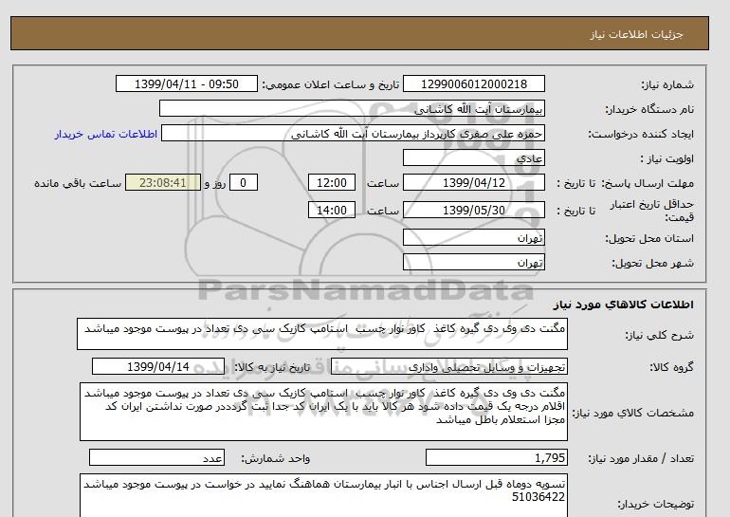
Task: Select the response deadline time field 12:00
Action: [x=332, y=182]
